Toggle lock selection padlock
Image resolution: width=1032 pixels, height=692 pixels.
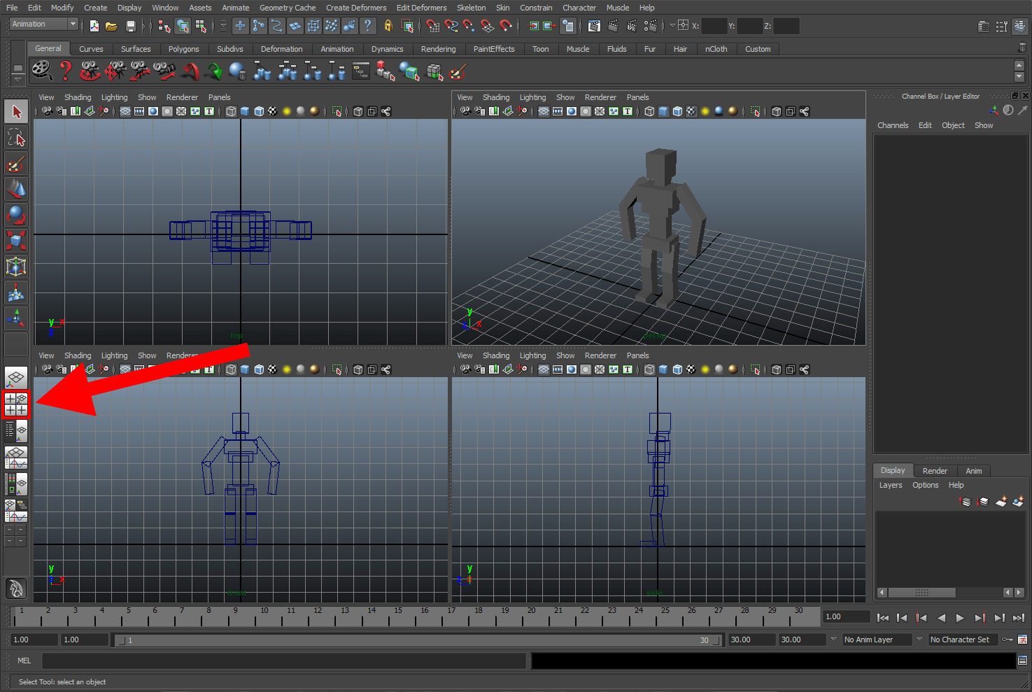[x=389, y=26]
